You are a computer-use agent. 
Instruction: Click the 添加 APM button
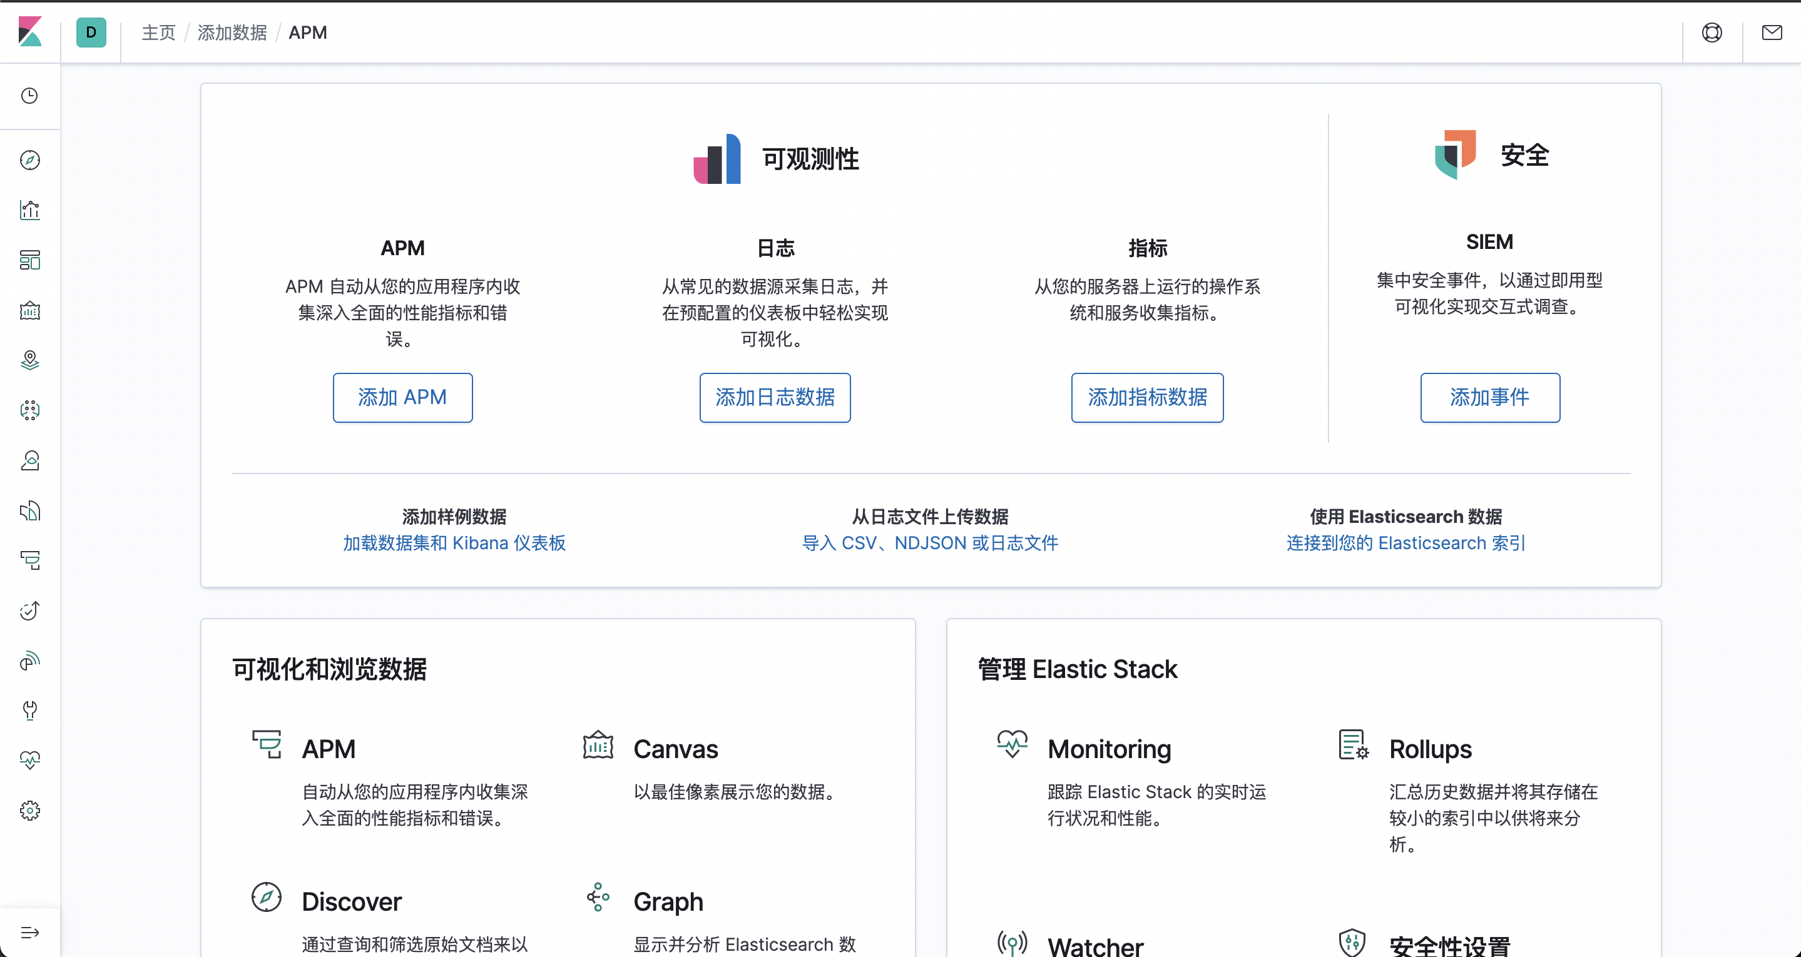(403, 397)
